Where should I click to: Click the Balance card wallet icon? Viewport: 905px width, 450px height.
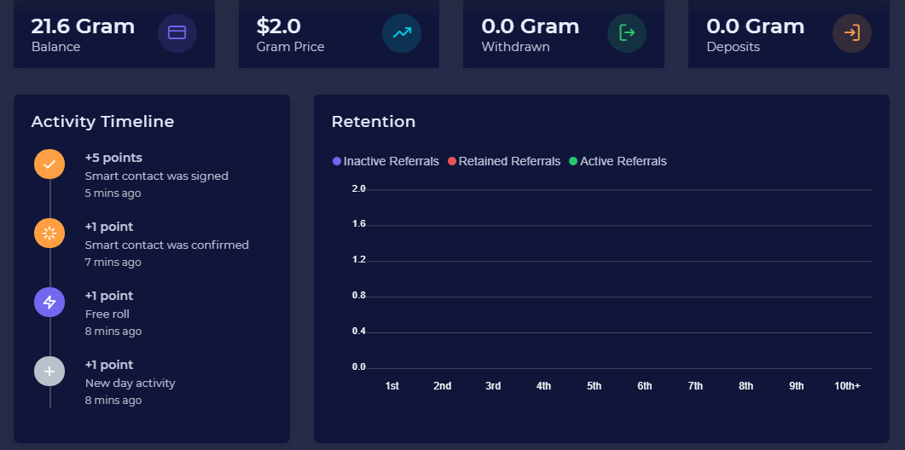177,33
